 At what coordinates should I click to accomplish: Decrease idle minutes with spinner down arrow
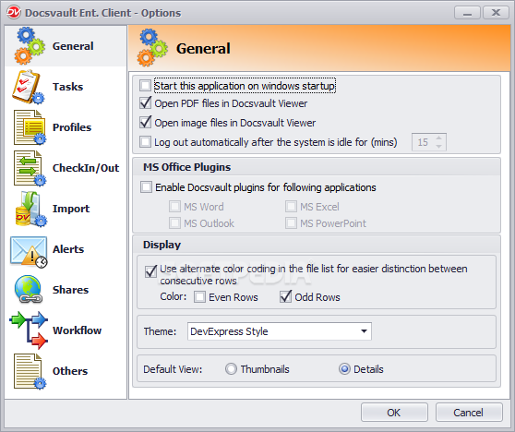438,146
